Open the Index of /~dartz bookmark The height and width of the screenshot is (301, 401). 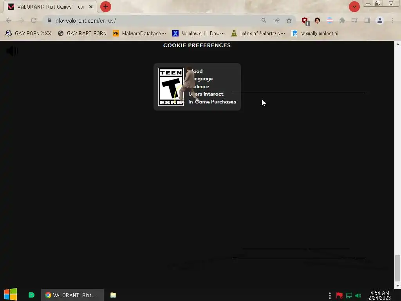tap(258, 34)
